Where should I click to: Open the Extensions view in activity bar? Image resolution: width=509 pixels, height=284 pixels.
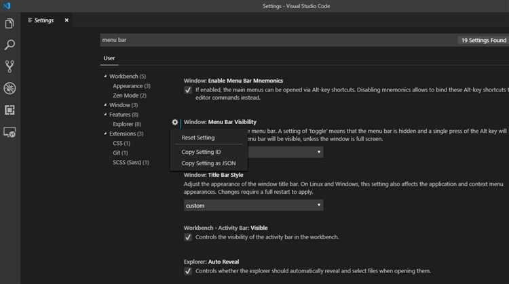[x=10, y=110]
